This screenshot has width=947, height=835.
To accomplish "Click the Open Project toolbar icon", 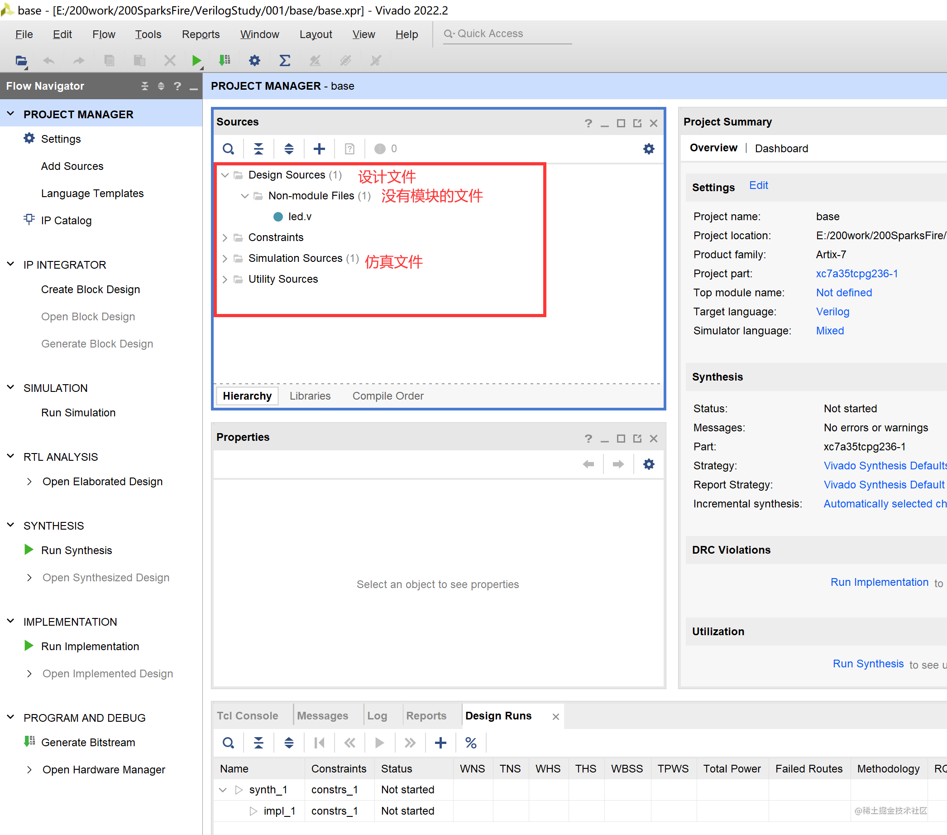I will pyautogui.click(x=21, y=60).
